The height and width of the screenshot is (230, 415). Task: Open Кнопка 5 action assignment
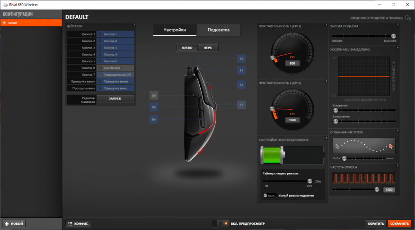[x=115, y=61]
